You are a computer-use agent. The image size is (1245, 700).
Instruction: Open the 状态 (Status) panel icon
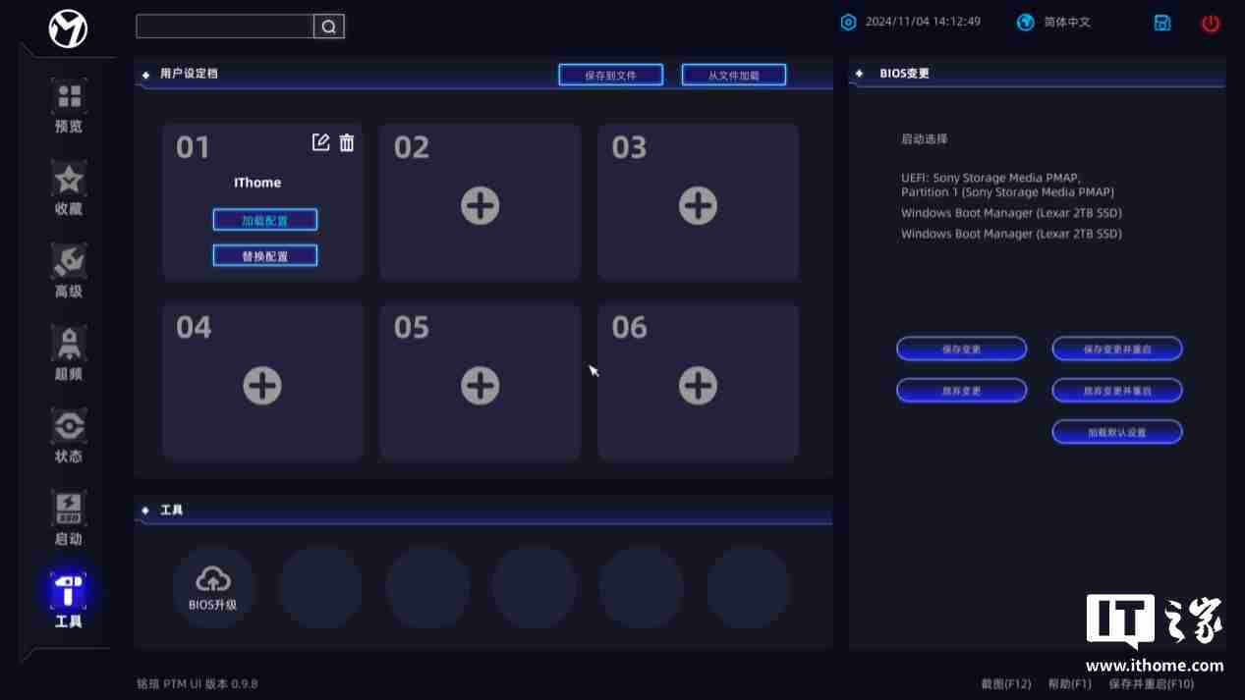(67, 427)
